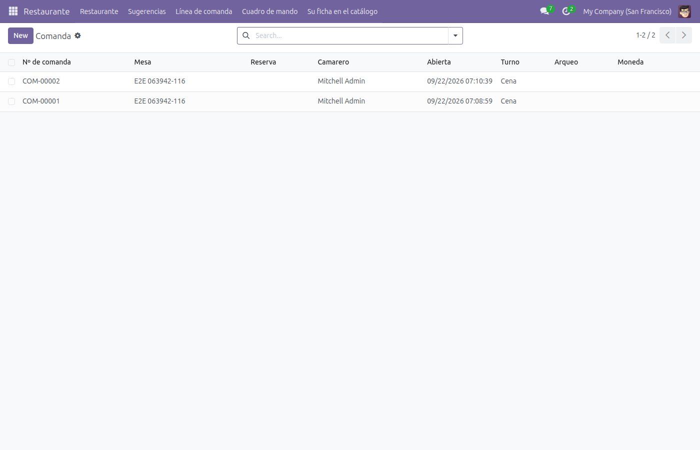Image resolution: width=700 pixels, height=450 pixels.
Task: Go to next page arrow
Action: 684,35
